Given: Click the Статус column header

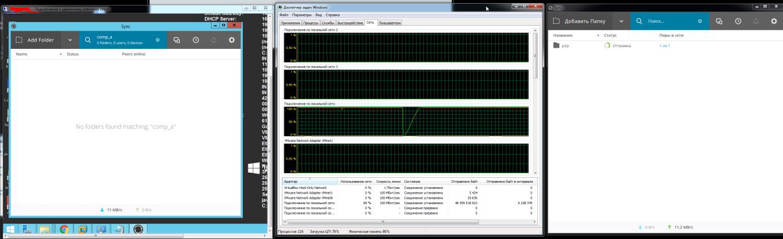Looking at the screenshot, I should point(610,35).
